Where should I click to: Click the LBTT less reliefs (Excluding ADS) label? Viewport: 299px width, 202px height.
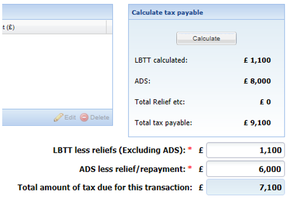coord(119,150)
